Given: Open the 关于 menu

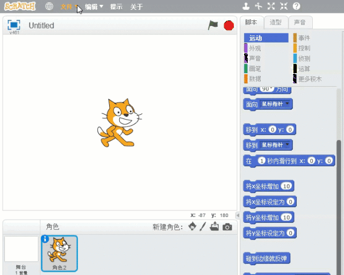Looking at the screenshot, I should point(136,6).
